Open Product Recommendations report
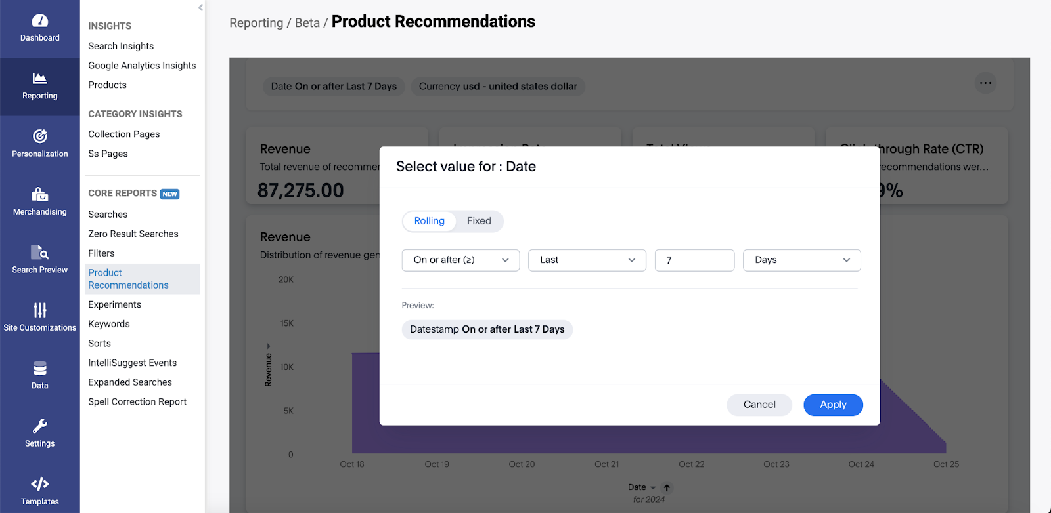The height and width of the screenshot is (513, 1051). [143, 279]
